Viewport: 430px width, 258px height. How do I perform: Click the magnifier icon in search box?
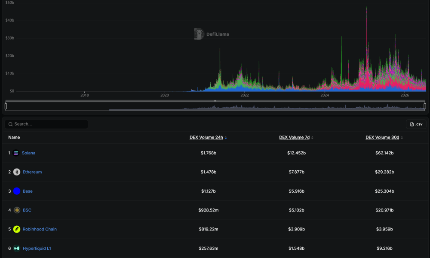pos(10,124)
